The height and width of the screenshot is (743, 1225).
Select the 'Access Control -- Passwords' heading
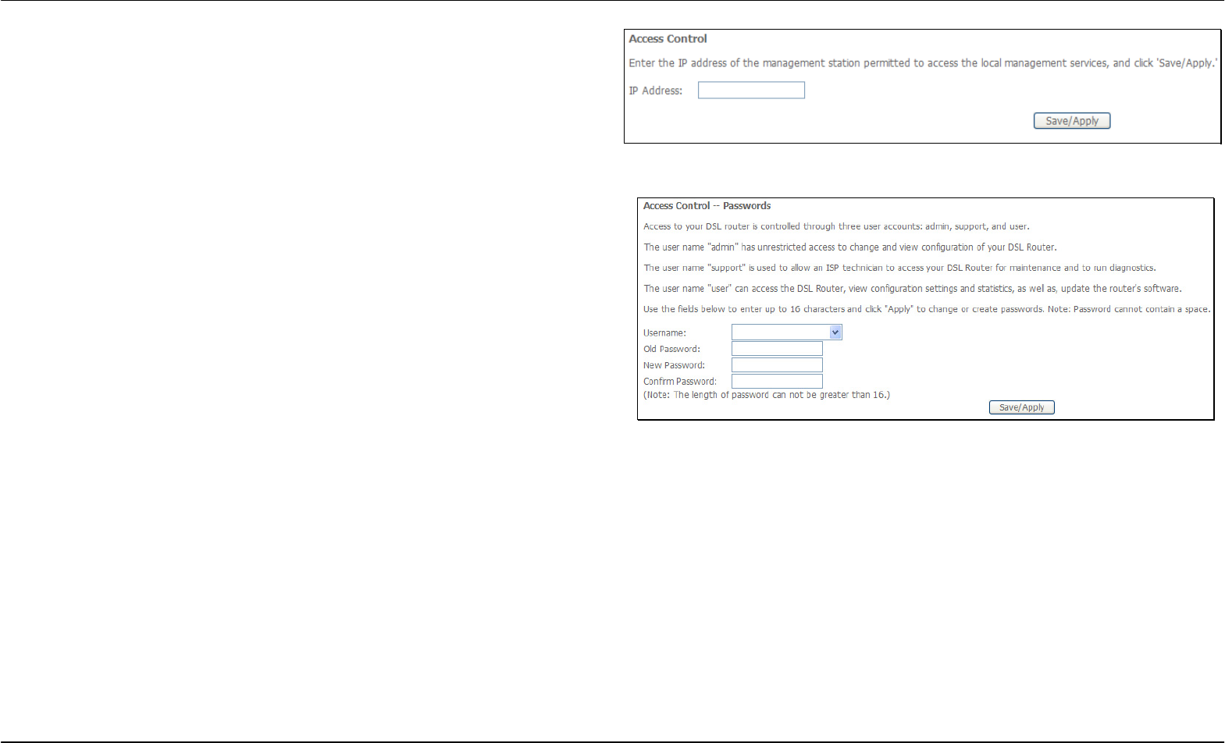(707, 206)
